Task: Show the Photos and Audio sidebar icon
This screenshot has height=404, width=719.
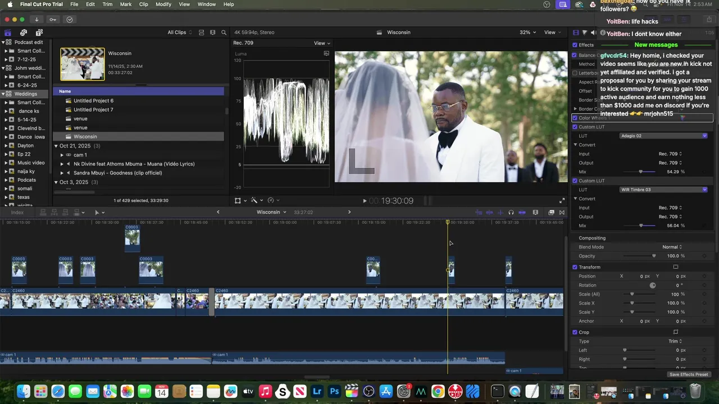Action: (24, 33)
